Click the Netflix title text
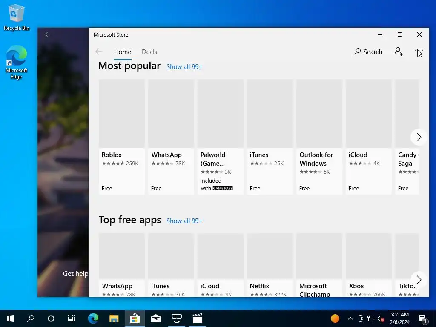 [259, 286]
